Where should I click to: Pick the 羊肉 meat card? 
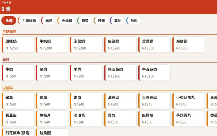click(x=86, y=73)
